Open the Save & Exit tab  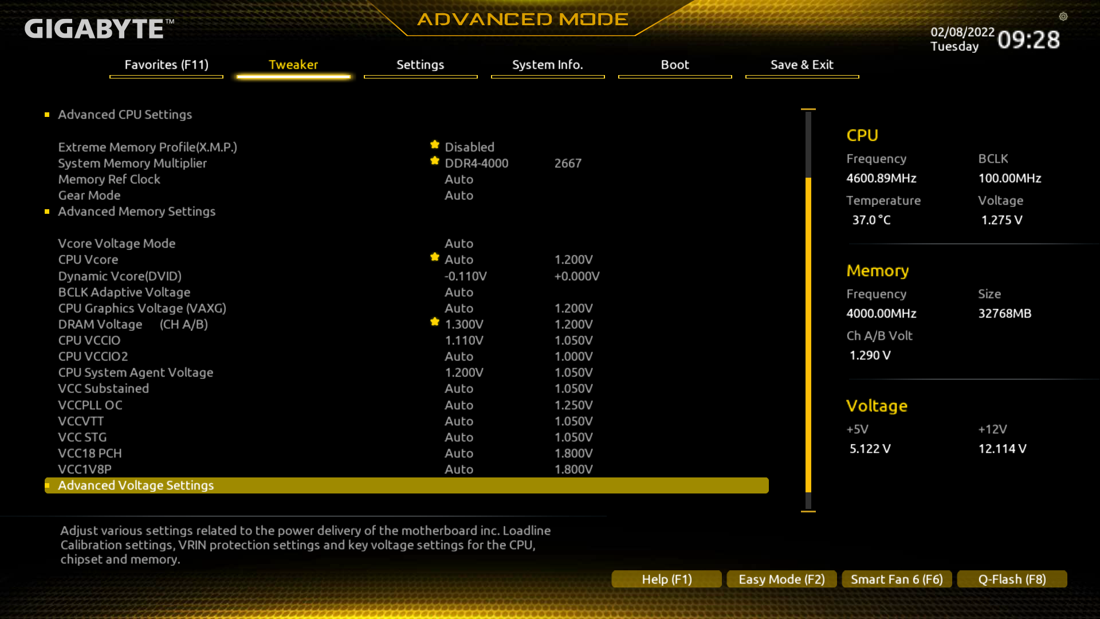[x=802, y=65]
